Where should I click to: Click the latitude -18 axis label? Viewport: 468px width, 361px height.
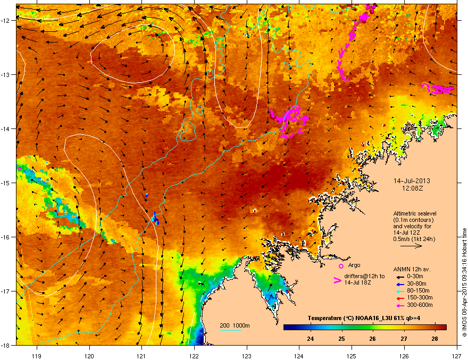(5, 345)
